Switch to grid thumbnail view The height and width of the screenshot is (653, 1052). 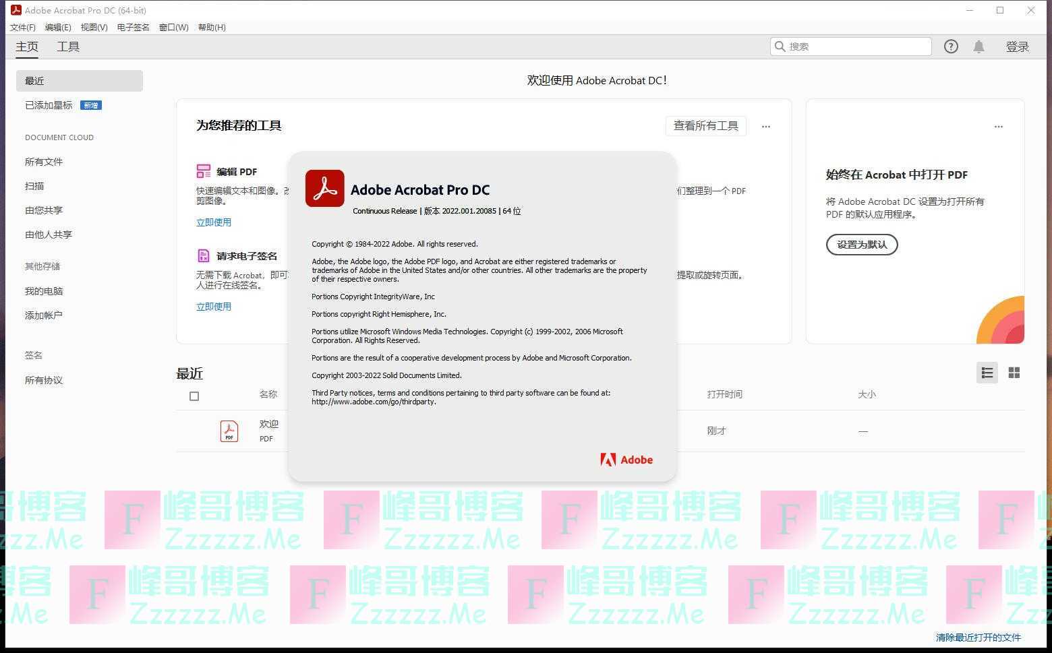(1014, 373)
